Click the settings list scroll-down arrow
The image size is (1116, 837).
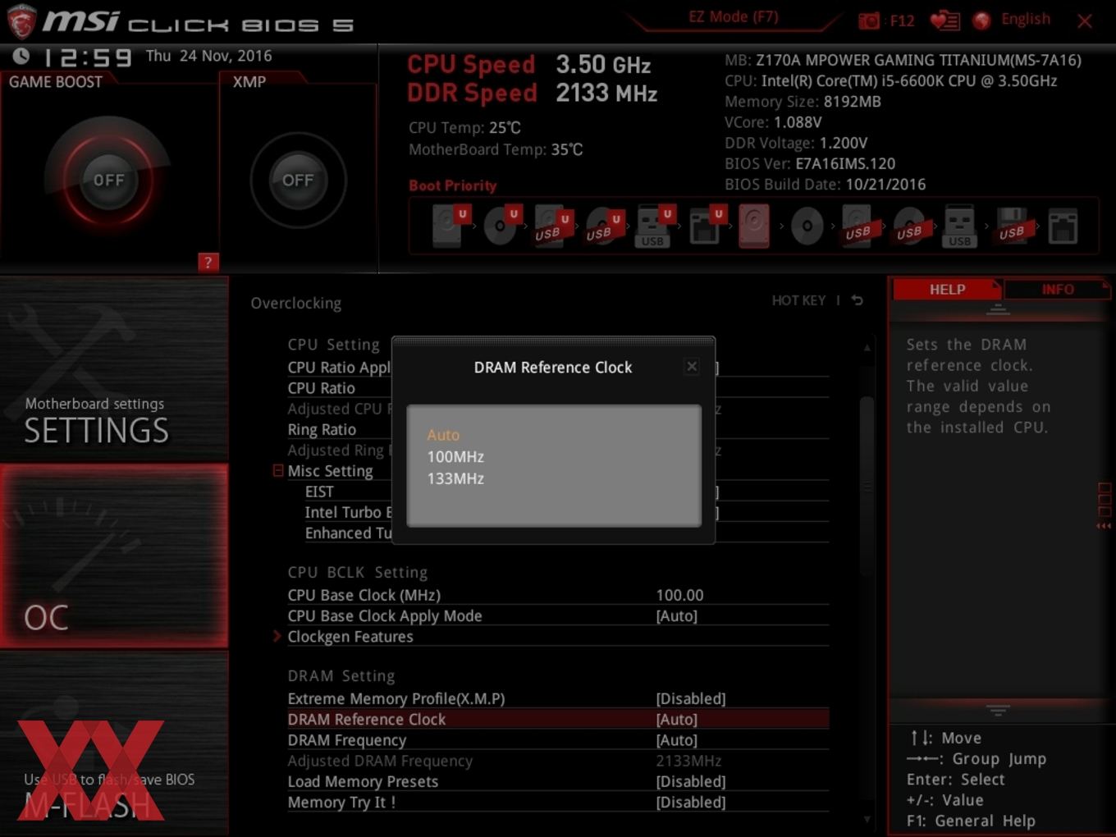(867, 819)
